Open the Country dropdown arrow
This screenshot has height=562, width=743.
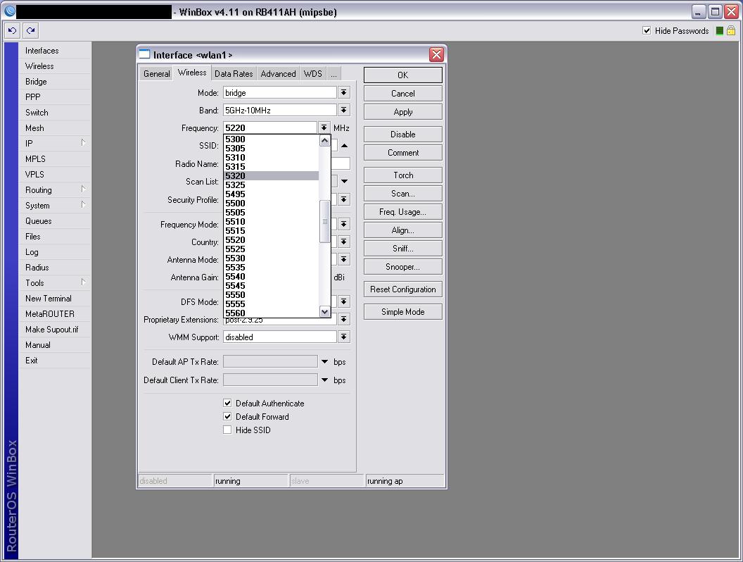coord(344,242)
